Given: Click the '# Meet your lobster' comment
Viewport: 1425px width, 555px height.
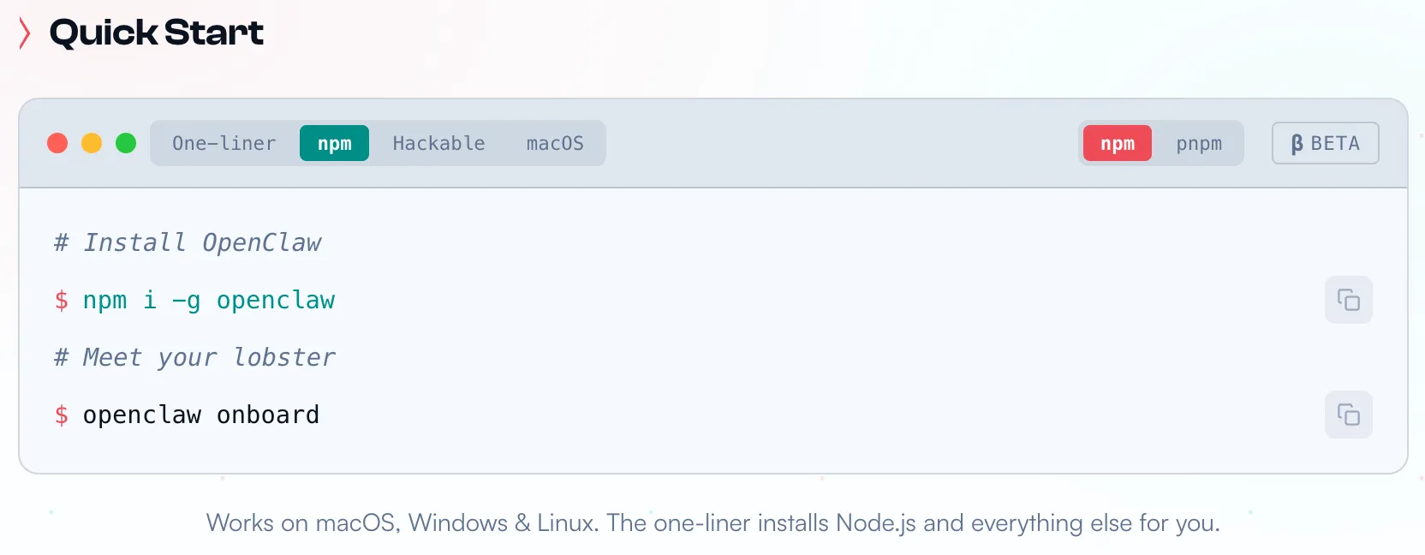Looking at the screenshot, I should tap(194, 357).
